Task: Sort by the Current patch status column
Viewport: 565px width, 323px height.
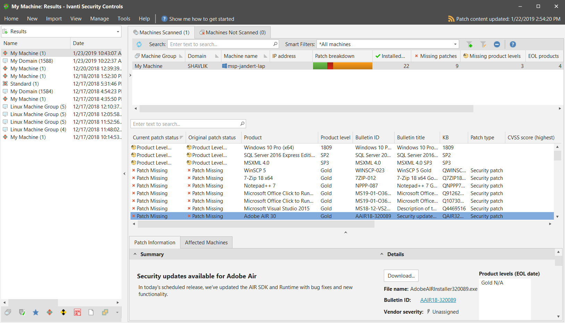Action: 158,138
